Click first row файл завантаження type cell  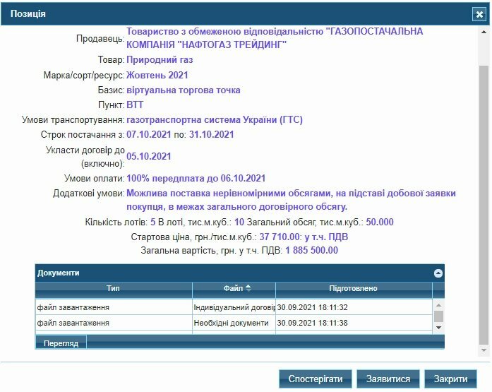pos(114,307)
